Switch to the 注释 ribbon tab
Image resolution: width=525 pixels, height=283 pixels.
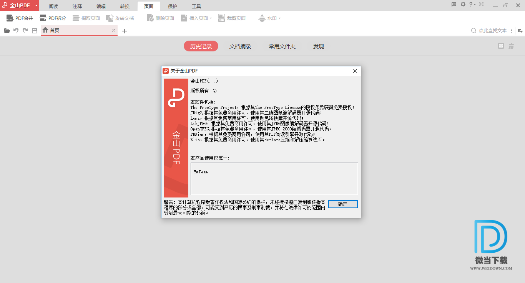coord(77,7)
